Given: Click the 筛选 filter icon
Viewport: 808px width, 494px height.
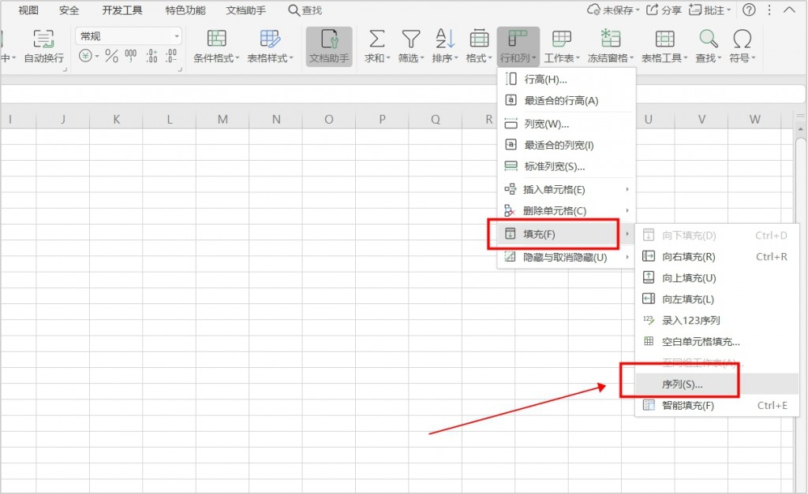Looking at the screenshot, I should click(x=410, y=39).
